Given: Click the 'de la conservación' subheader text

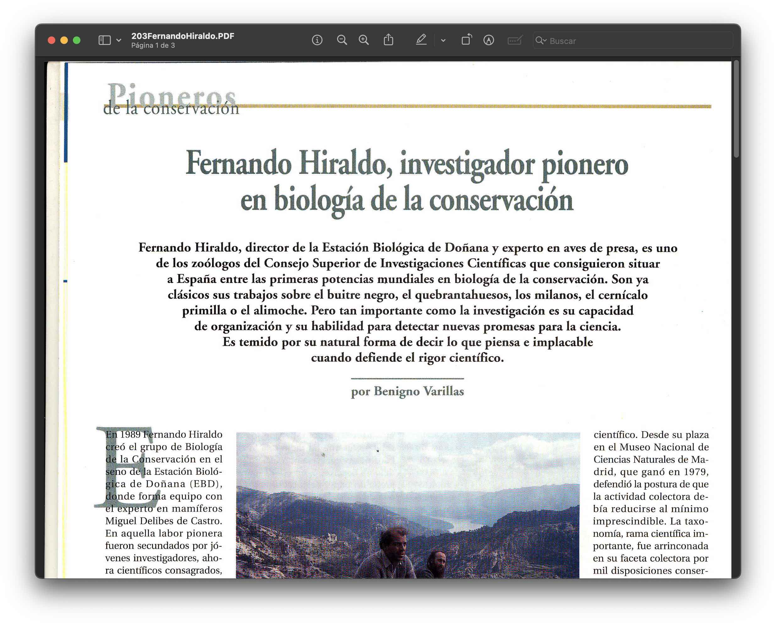Looking at the screenshot, I should 172,109.
